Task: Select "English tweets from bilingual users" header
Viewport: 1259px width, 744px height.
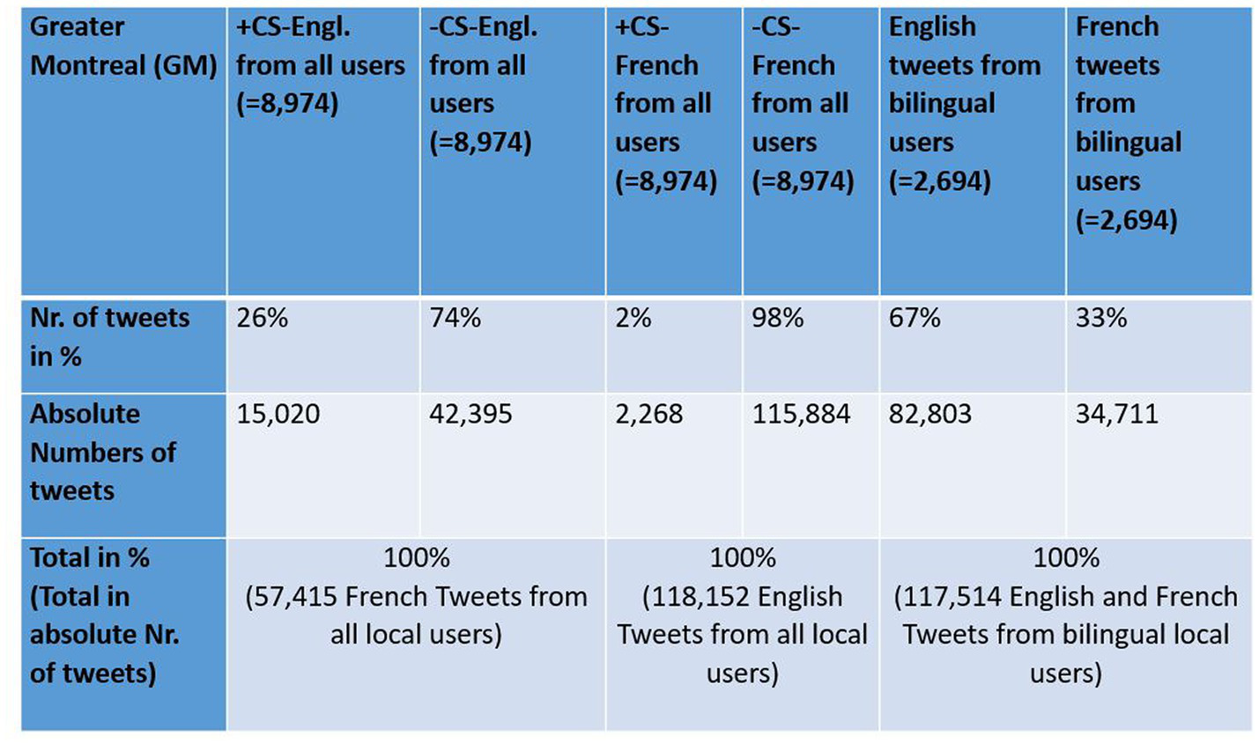Action: [965, 104]
